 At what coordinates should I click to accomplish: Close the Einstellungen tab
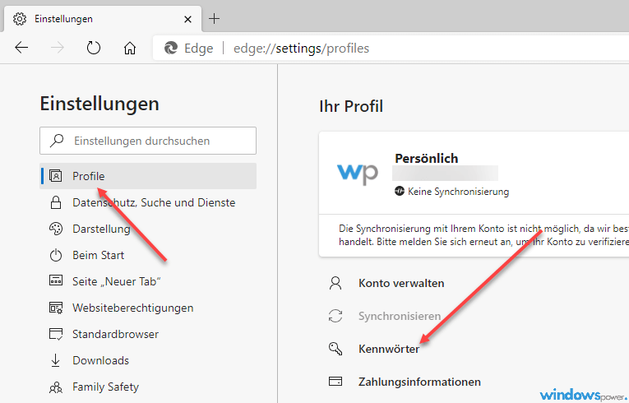tap(188, 18)
